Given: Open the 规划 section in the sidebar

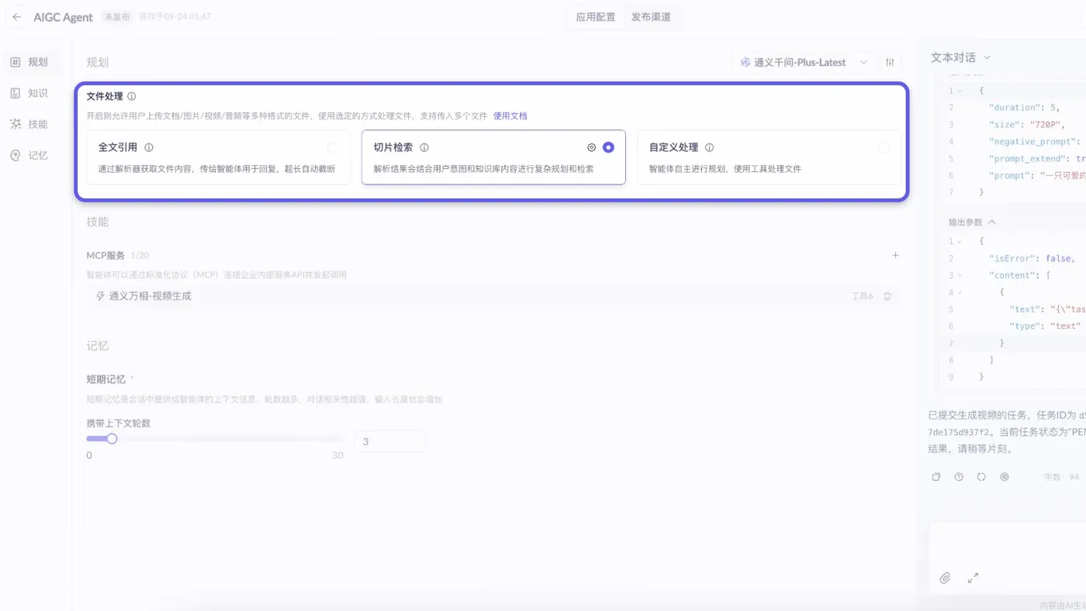Looking at the screenshot, I should 29,62.
